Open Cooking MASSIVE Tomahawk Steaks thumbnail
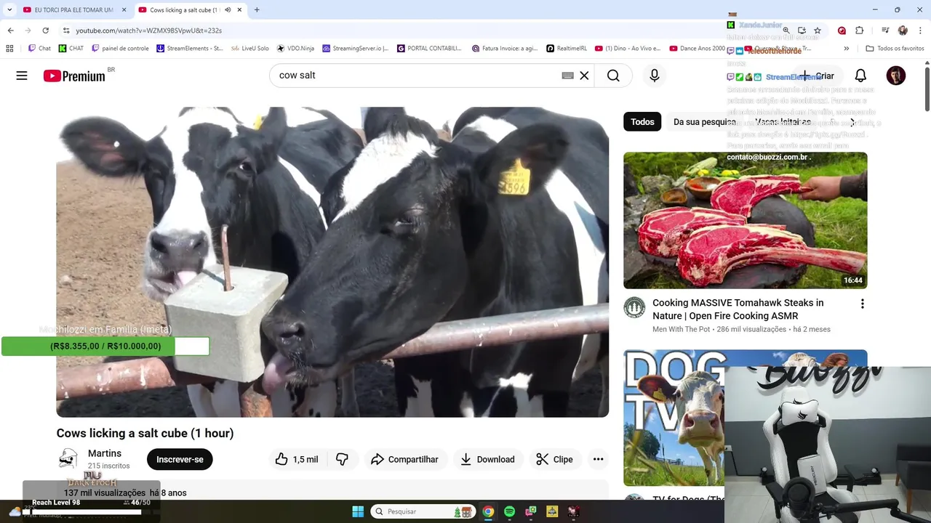 (x=746, y=220)
